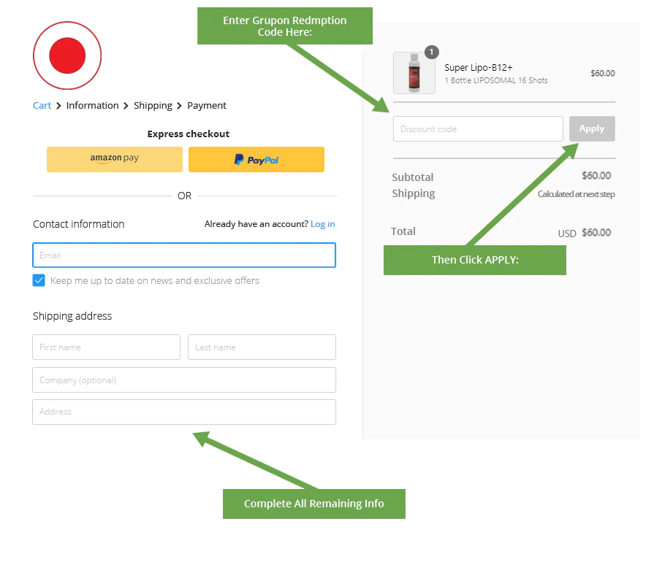
Task: Click the Last name field
Action: pos(262,347)
